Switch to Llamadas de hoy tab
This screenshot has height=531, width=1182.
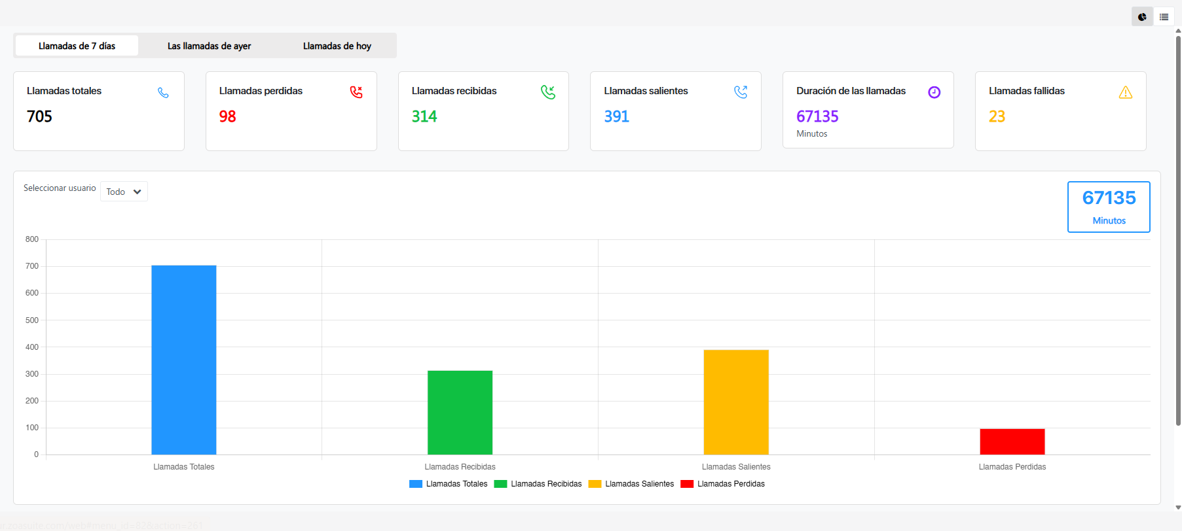(337, 46)
